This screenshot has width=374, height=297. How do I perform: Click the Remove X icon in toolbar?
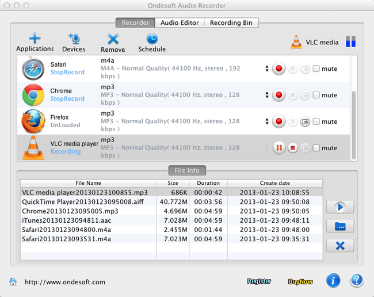click(x=113, y=39)
